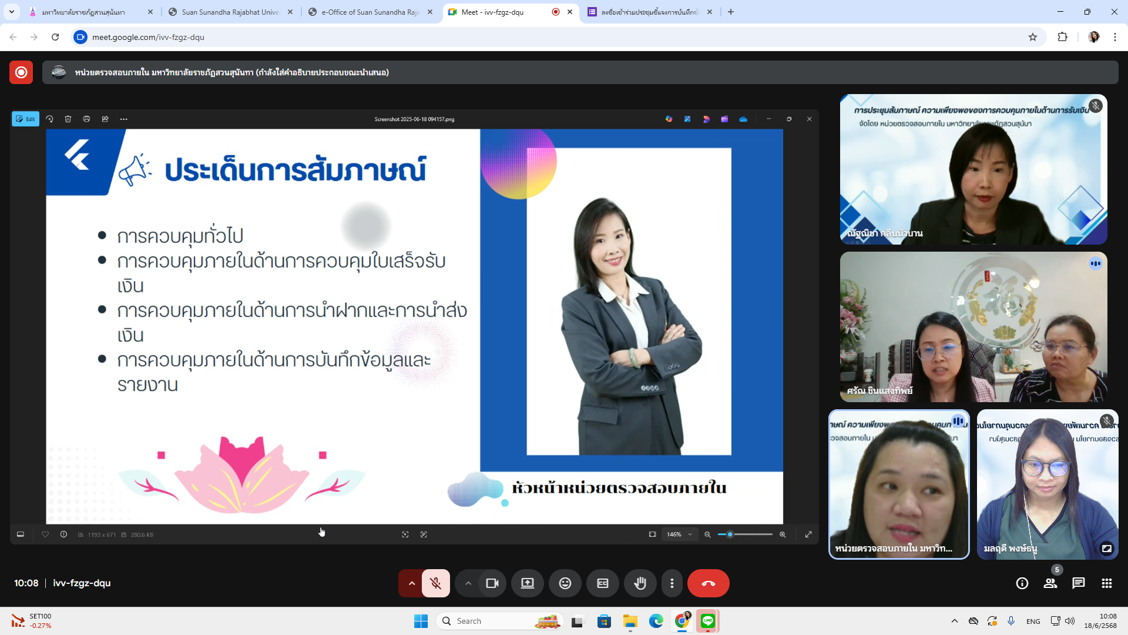Expand audio settings arrow beside microphone
1128x635 pixels.
411,583
